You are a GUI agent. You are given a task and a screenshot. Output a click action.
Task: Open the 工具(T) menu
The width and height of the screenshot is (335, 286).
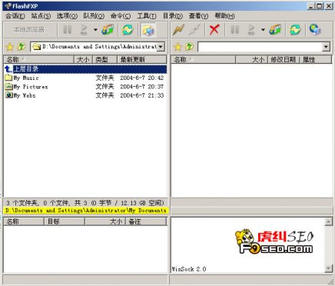tap(147, 16)
